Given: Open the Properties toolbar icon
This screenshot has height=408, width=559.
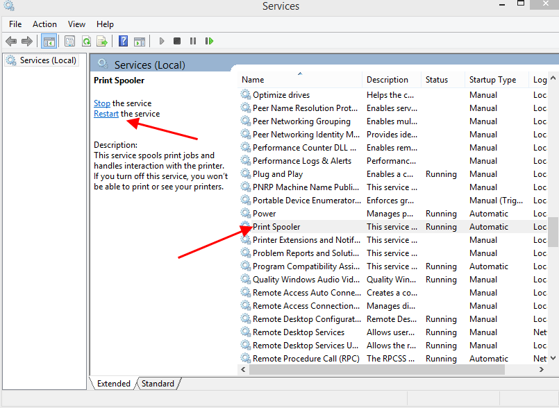Looking at the screenshot, I should coord(69,42).
